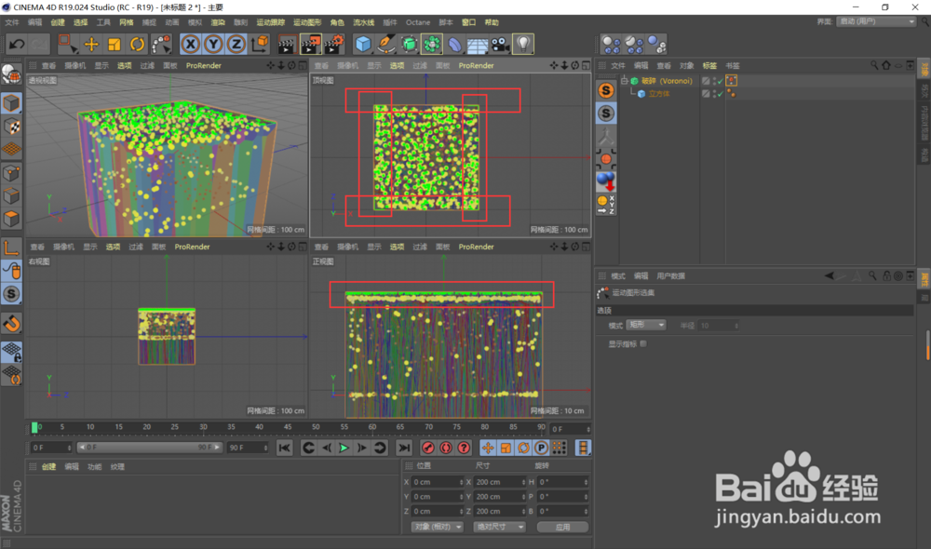Open the 绝对尺寸 dropdown
Viewport: 931px width, 549px height.
tap(499, 527)
